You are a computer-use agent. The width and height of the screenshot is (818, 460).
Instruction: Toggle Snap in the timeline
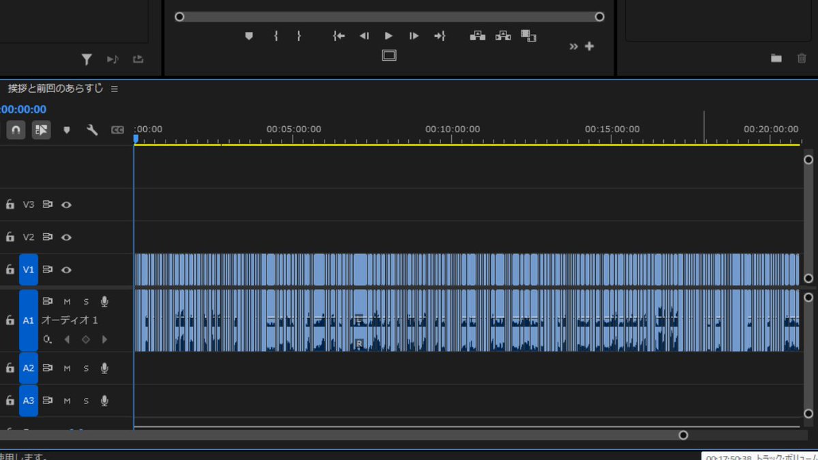pos(15,129)
